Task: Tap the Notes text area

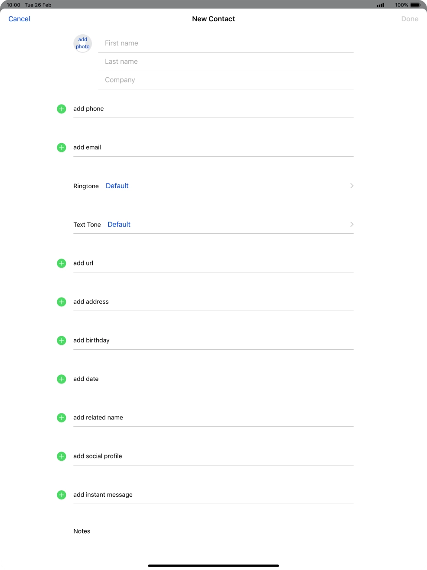Action: click(213, 537)
